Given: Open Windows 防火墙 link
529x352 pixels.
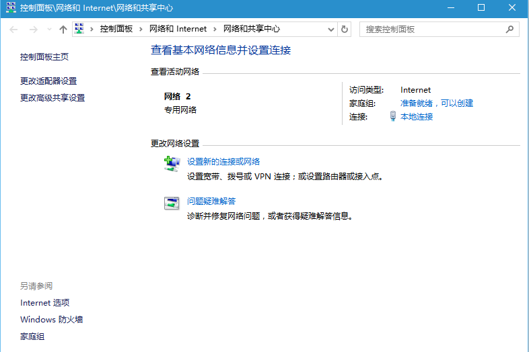Looking at the screenshot, I should [52, 320].
